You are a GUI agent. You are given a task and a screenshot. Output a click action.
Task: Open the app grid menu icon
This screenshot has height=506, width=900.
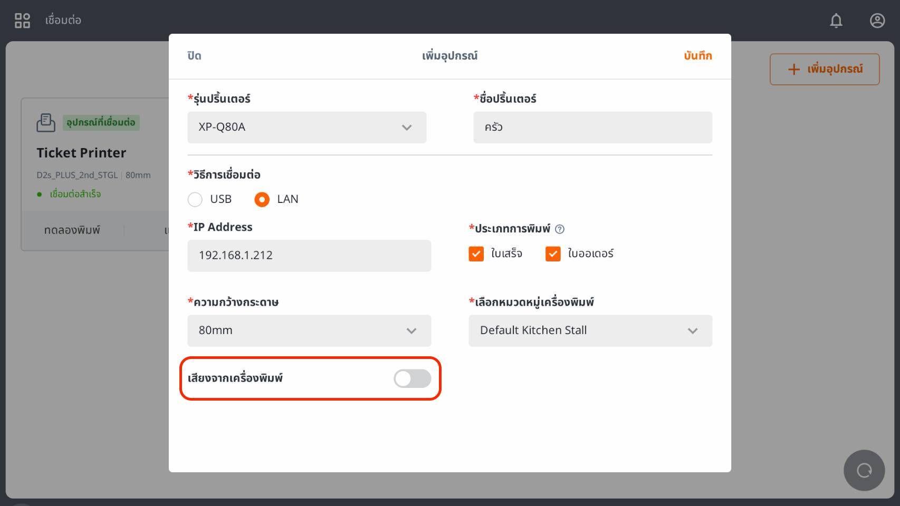point(22,21)
